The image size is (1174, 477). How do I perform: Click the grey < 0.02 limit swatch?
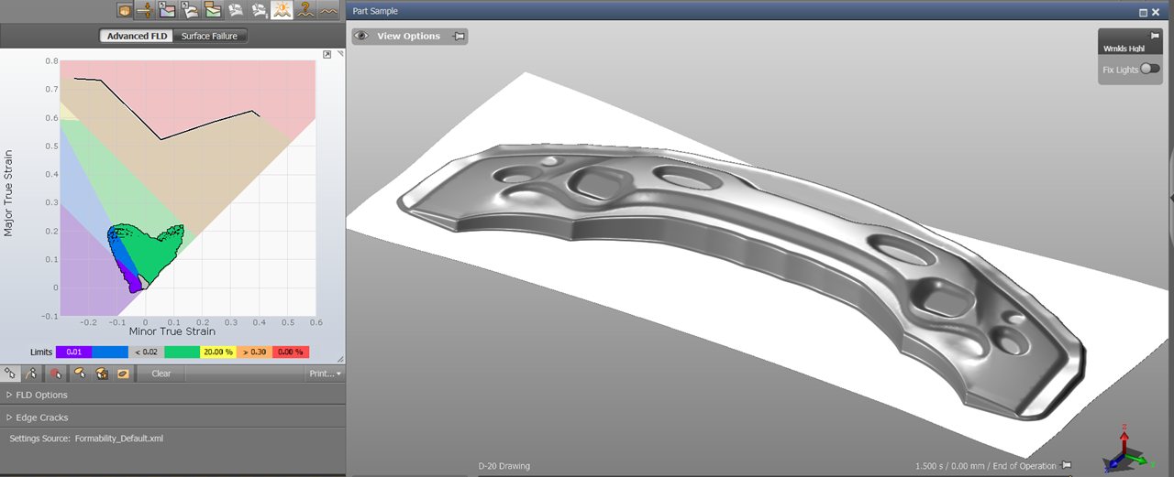point(146,352)
